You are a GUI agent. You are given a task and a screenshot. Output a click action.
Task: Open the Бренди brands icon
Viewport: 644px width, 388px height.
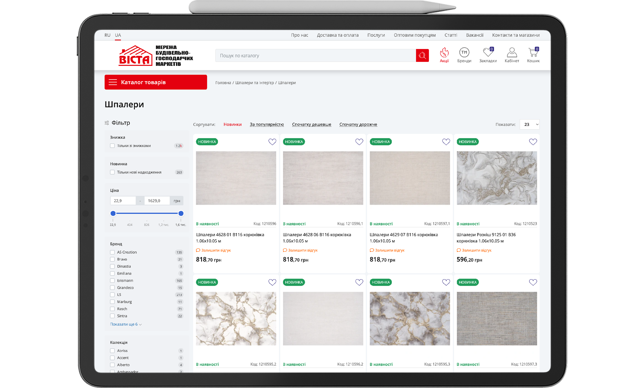[464, 55]
